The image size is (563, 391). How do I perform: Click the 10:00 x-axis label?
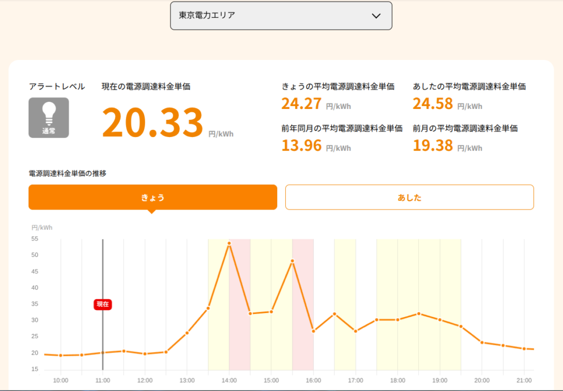coord(60,381)
